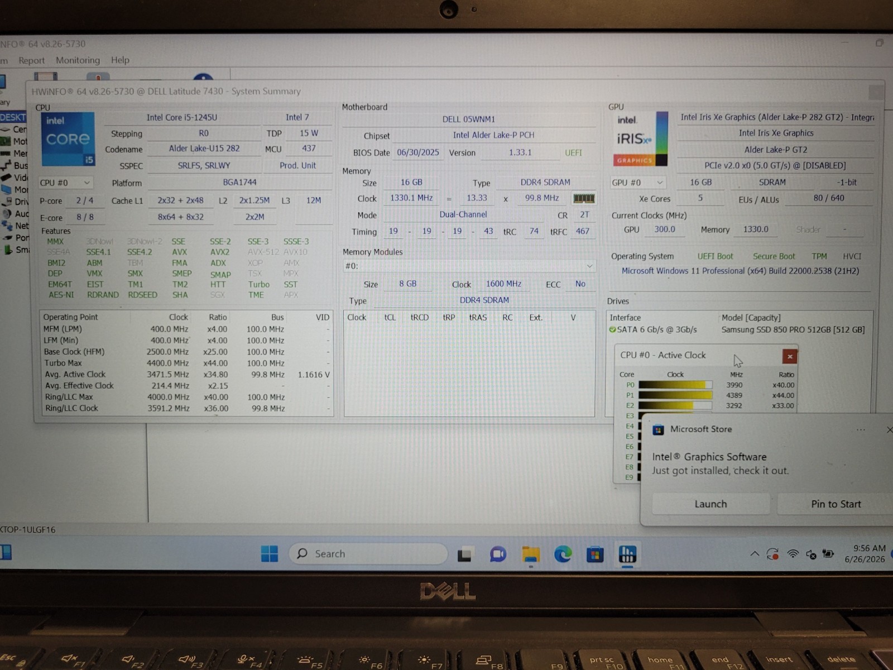Switch to HWiNFO taskbar icon
The width and height of the screenshot is (893, 670).
tap(627, 554)
